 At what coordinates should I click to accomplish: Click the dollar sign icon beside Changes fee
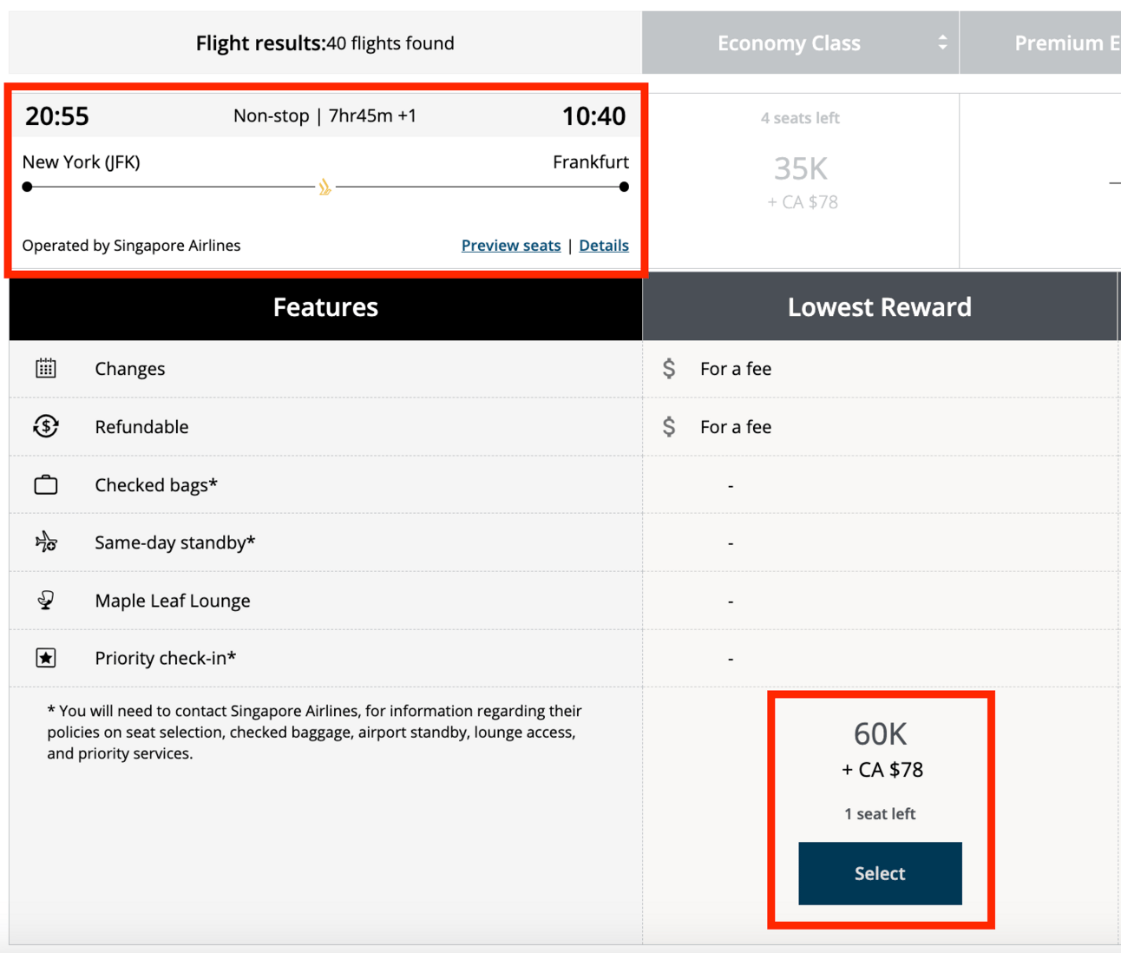669,369
